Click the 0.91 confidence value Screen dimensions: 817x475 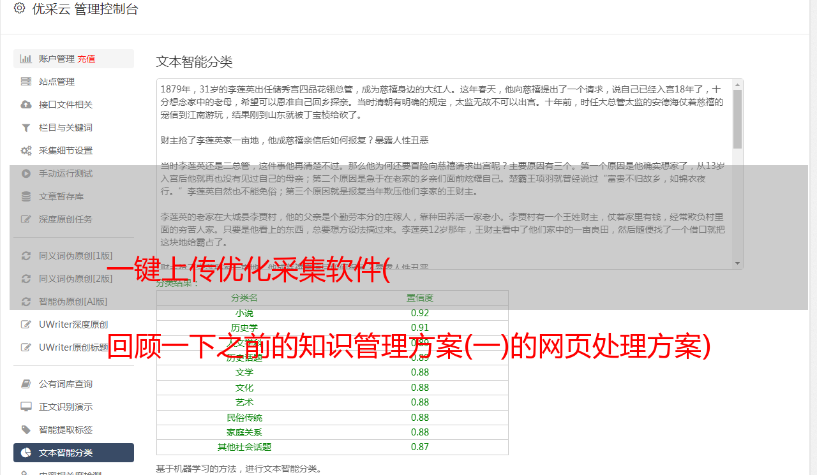(x=420, y=328)
